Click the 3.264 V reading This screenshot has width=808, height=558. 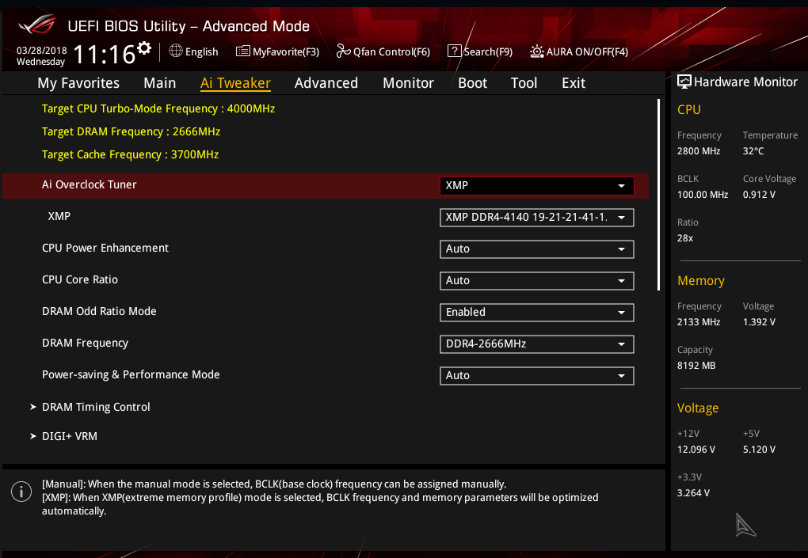point(693,493)
